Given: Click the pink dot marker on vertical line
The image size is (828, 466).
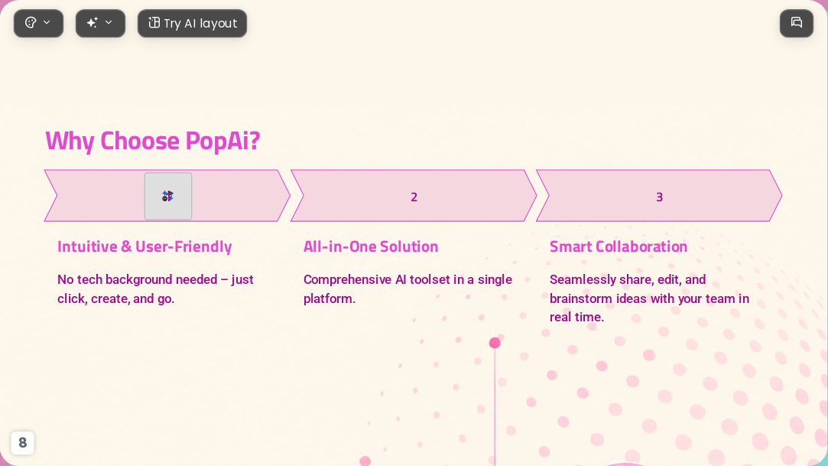Looking at the screenshot, I should [x=495, y=343].
